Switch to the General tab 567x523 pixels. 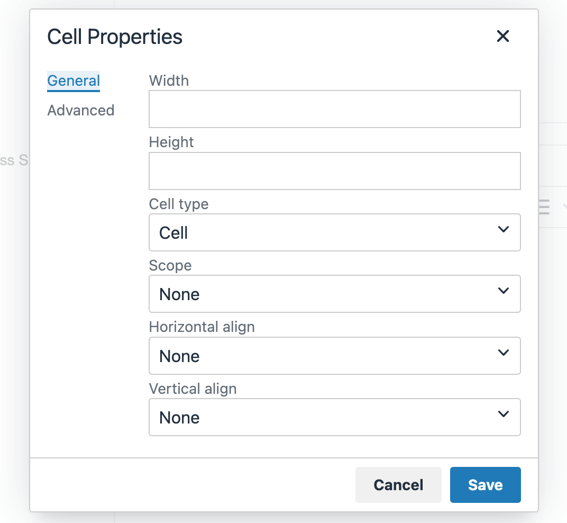click(x=74, y=81)
